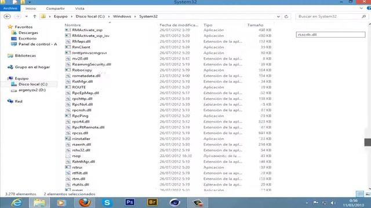Select the RmClient application icon
Screen dimensions: 371x208
point(68,47)
